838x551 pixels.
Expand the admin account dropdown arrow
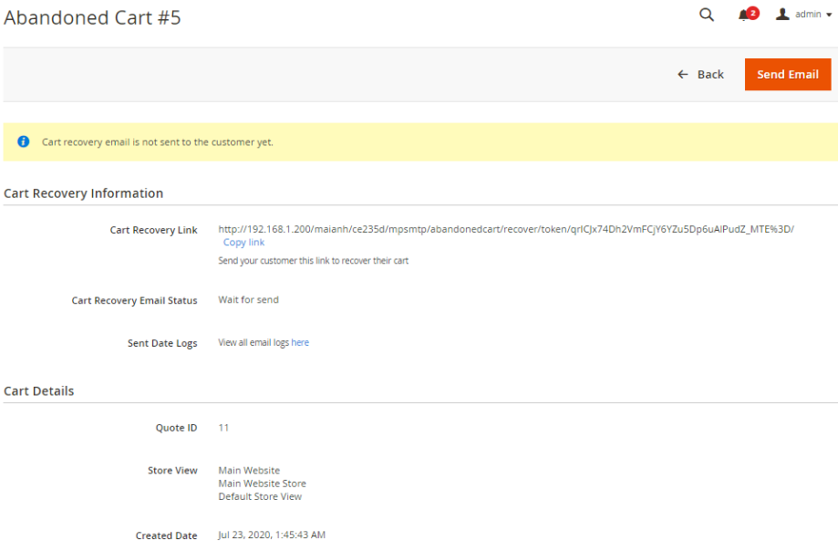(x=829, y=16)
